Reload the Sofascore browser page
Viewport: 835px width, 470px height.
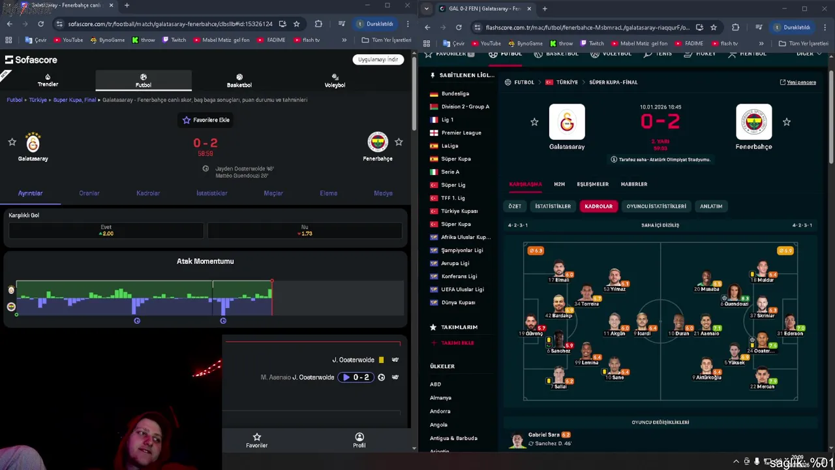click(x=40, y=24)
